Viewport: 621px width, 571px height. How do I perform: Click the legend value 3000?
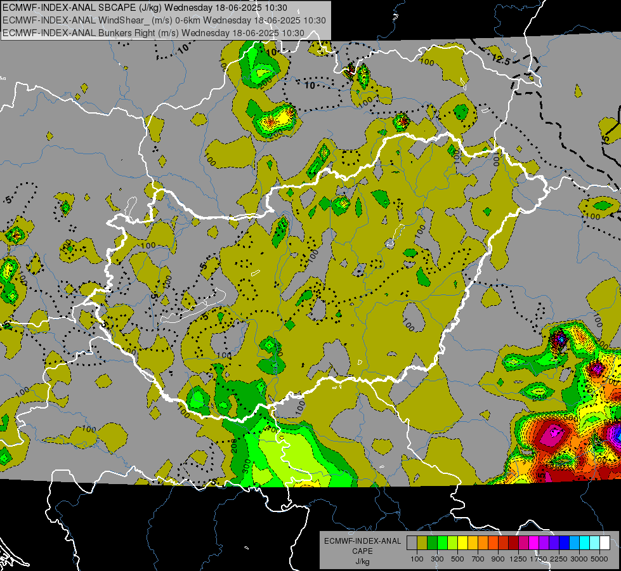pyautogui.click(x=579, y=559)
